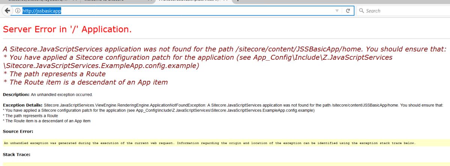This screenshot has height=166, width=450.
Task: Click the Source Error heading
Action: coord(18,132)
